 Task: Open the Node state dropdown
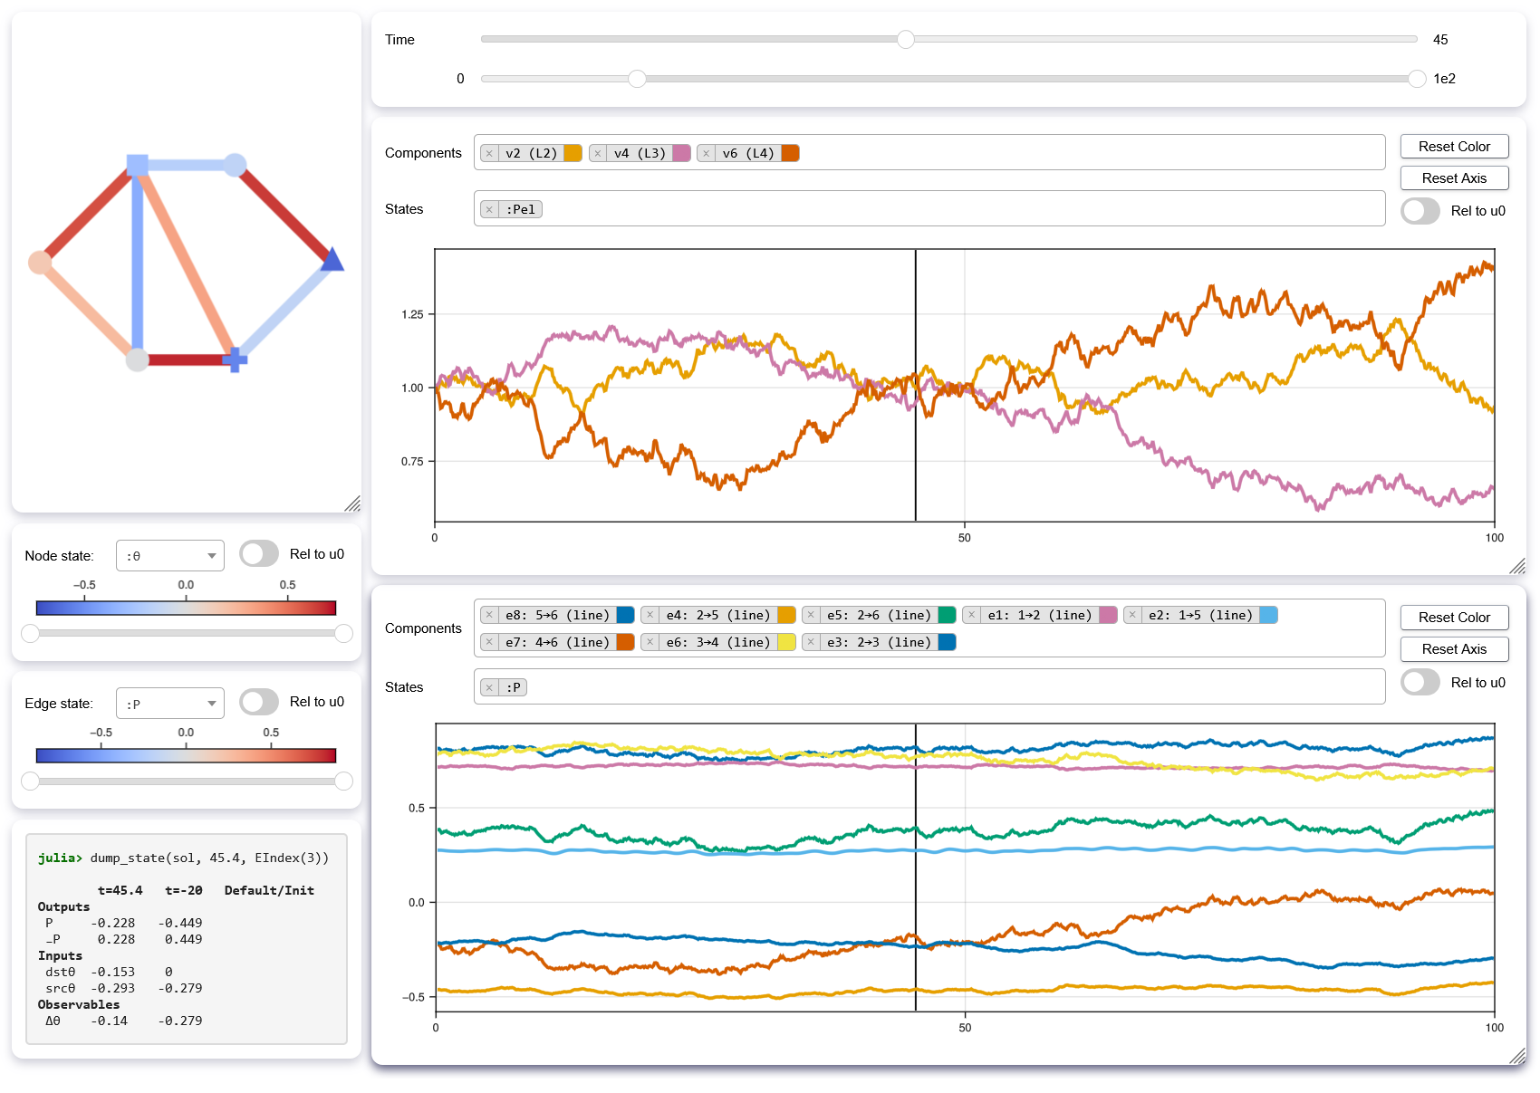(170, 556)
